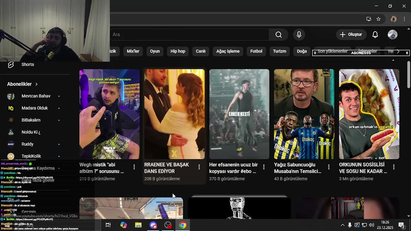Viewport: 411px width, 231px height.
Task: Open the Chrome profile avatar
Action: pyautogui.click(x=393, y=19)
